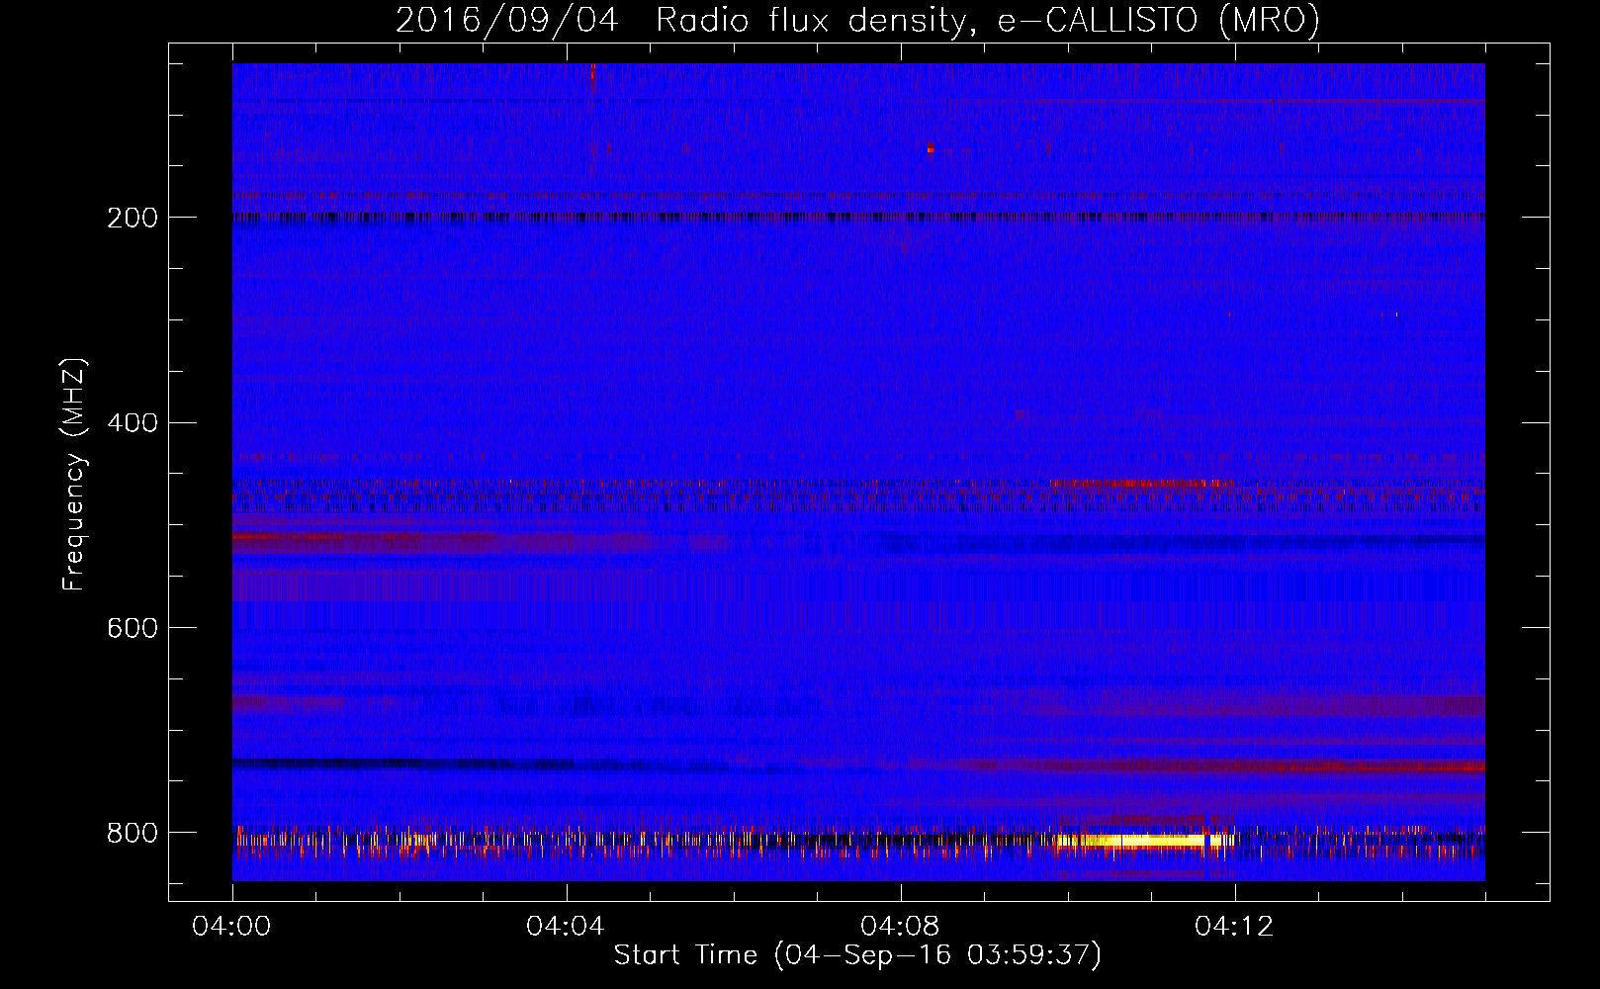Click the '04:00' time axis label

click(x=232, y=927)
